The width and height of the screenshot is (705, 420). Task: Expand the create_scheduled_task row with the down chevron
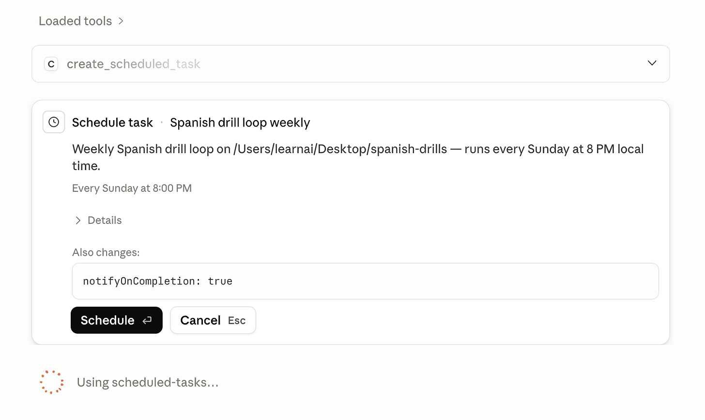tap(652, 63)
